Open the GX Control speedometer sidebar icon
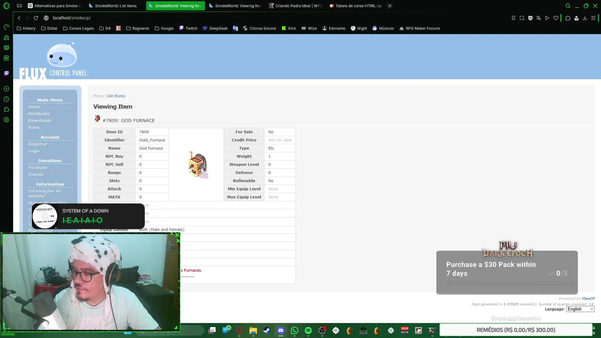The image size is (601, 338). click(x=6, y=27)
